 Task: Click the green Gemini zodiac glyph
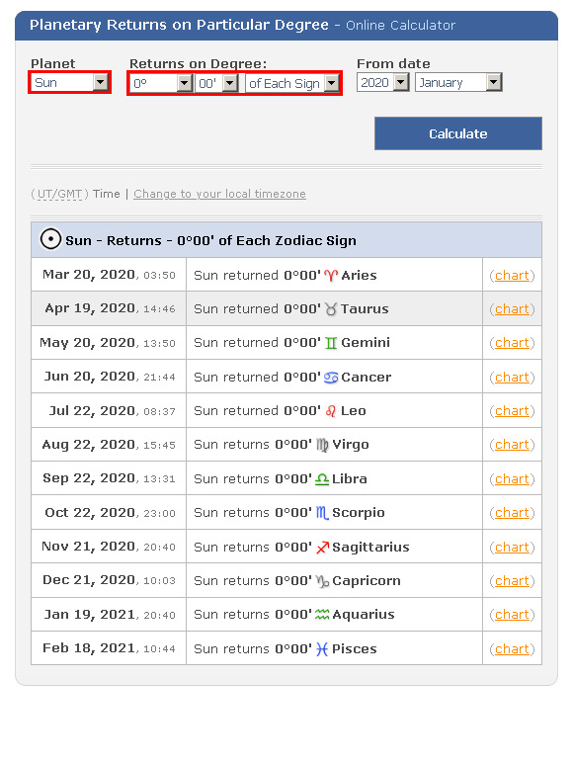331,343
